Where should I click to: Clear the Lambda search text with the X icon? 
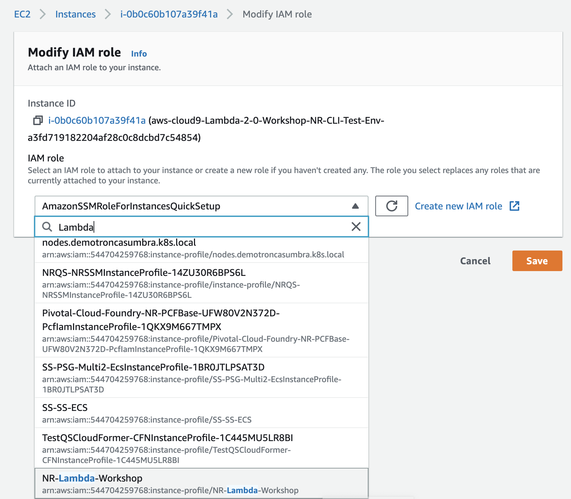356,227
